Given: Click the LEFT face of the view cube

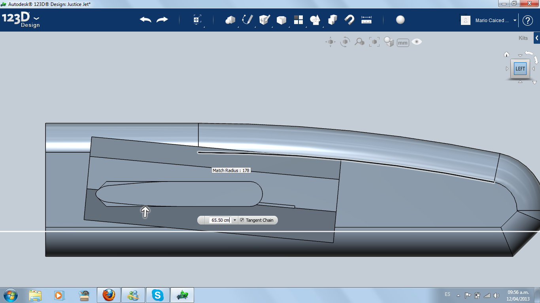Looking at the screenshot, I should coord(520,69).
